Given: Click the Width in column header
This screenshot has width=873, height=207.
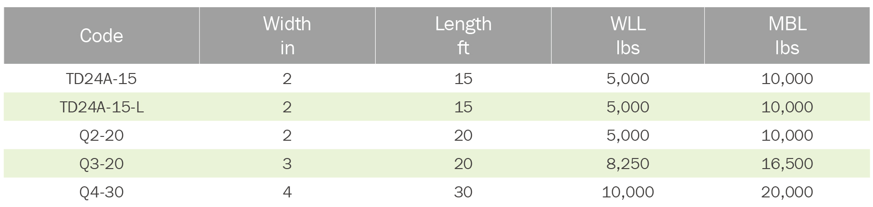Looking at the screenshot, I should (287, 36).
